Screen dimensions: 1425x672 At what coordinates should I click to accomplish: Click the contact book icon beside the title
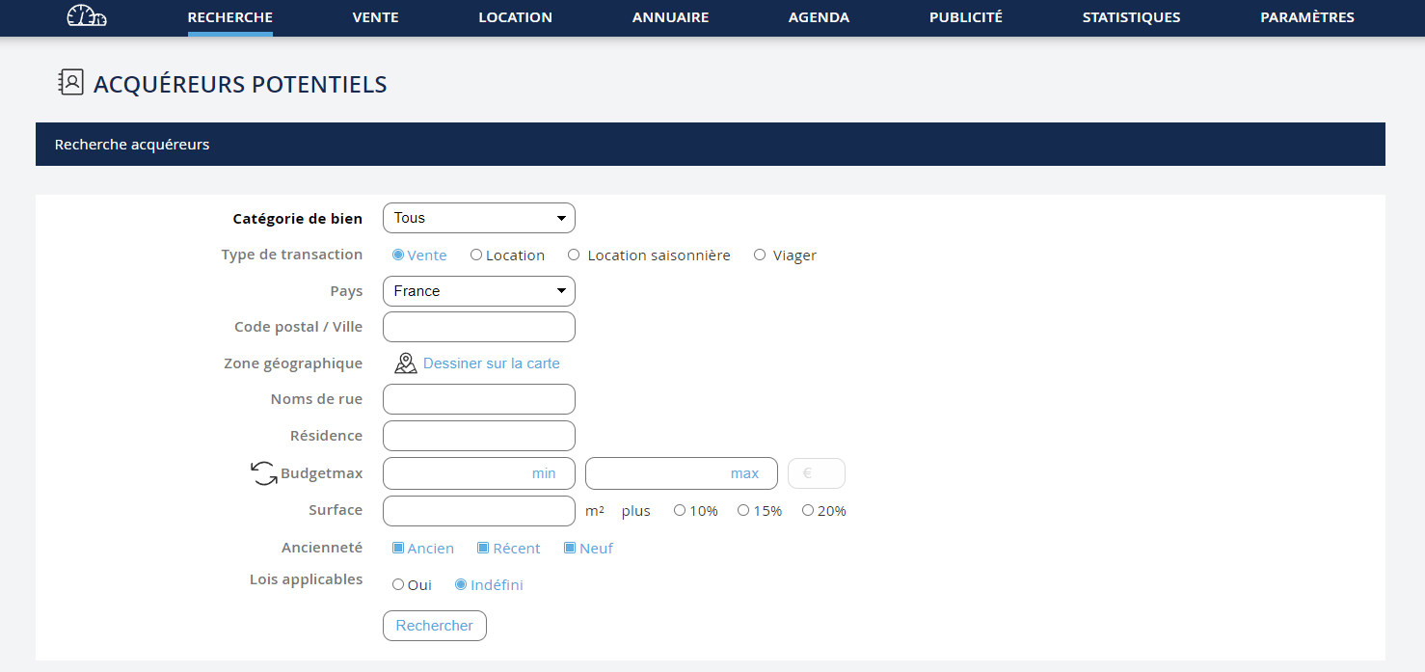[71, 83]
